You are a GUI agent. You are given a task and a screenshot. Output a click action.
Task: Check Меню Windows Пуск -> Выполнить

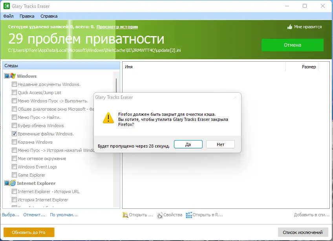14,100
